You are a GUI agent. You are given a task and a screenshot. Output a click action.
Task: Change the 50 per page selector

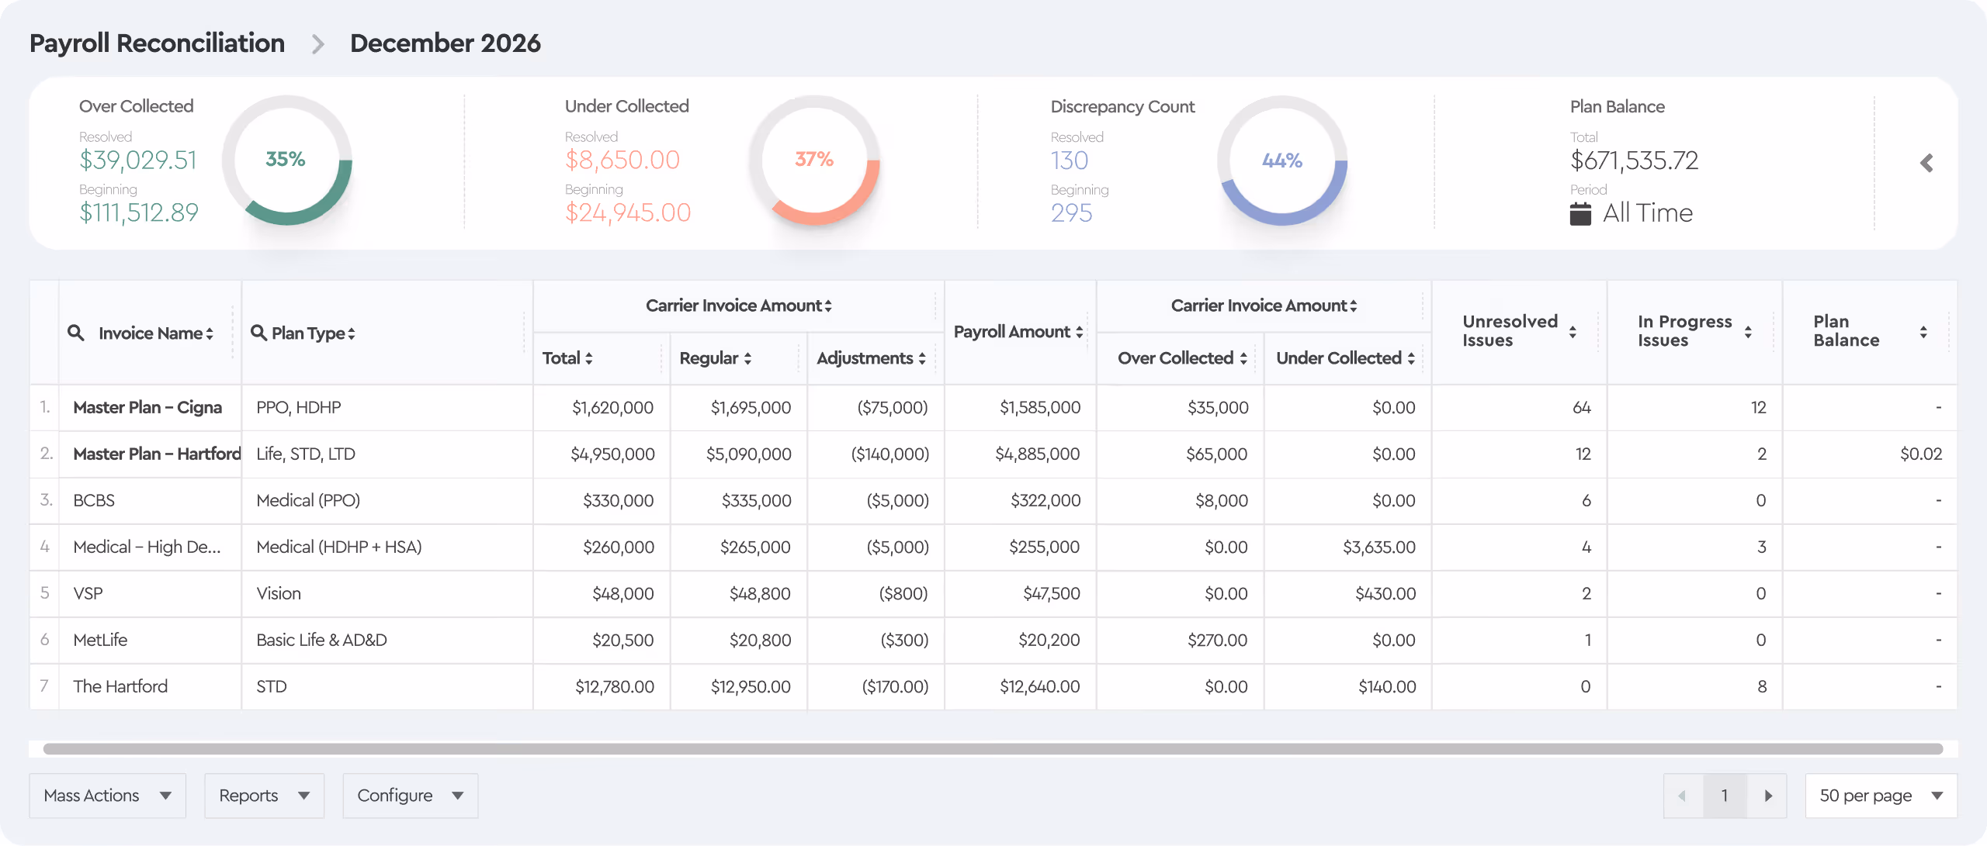(x=1881, y=796)
